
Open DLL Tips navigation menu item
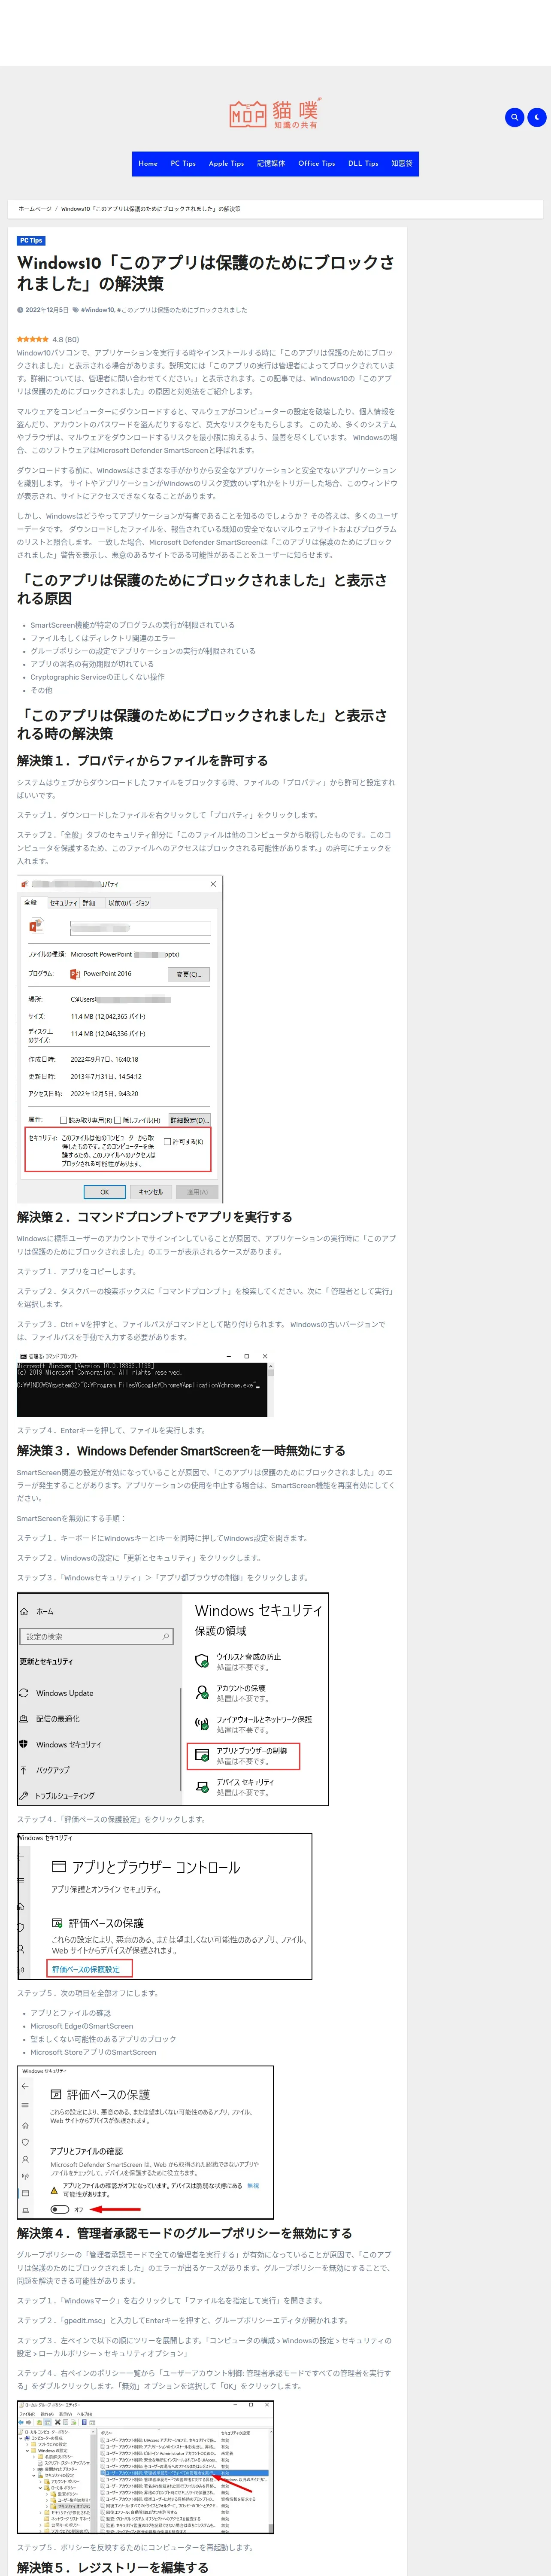(x=363, y=163)
